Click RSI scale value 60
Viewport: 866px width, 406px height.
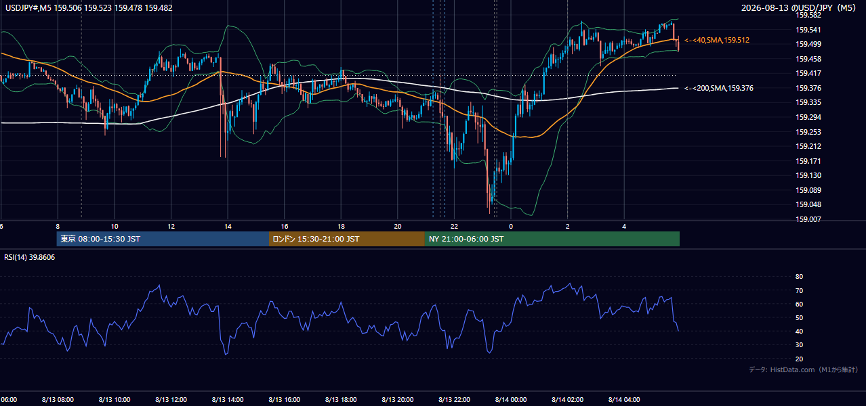pyautogui.click(x=799, y=304)
